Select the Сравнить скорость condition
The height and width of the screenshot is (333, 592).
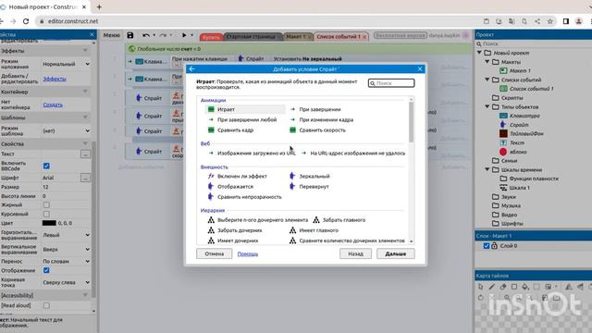pyautogui.click(x=322, y=129)
